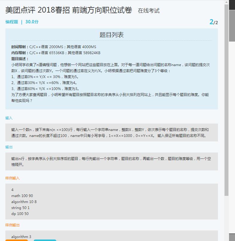Screen dimensions: 235x241
Task: Click the output description paragraph starting 输出n行
Action: (x=111, y=161)
